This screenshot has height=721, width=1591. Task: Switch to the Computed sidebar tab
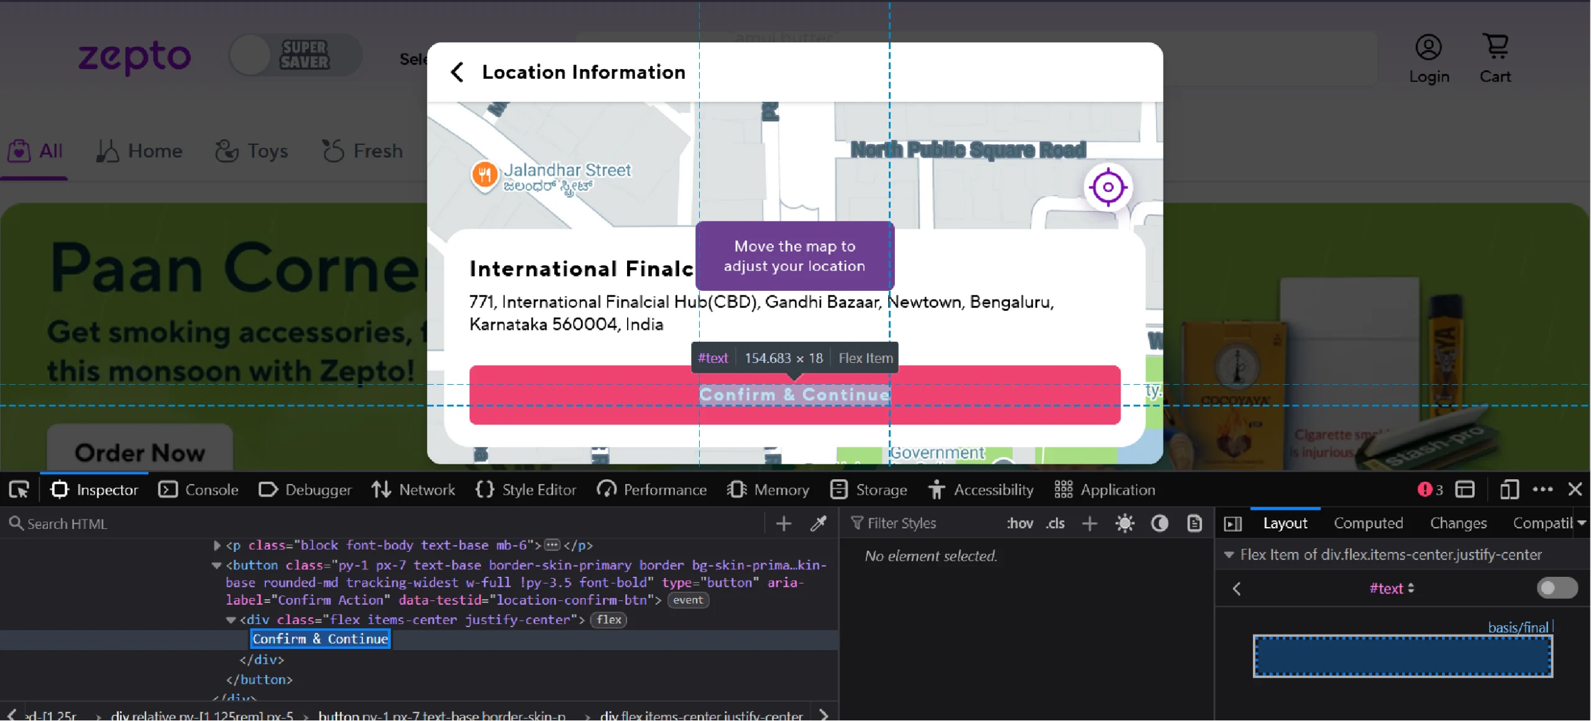1368,523
